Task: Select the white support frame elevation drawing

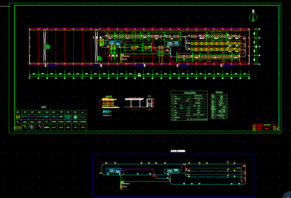Action: click(134, 103)
